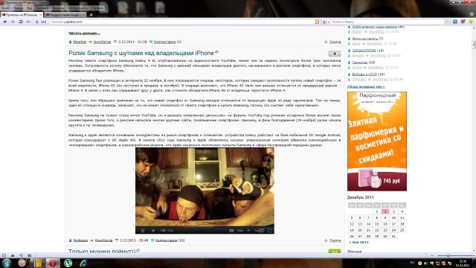Reload the page with the refresh icon
The image size is (476, 268).
(21, 22)
